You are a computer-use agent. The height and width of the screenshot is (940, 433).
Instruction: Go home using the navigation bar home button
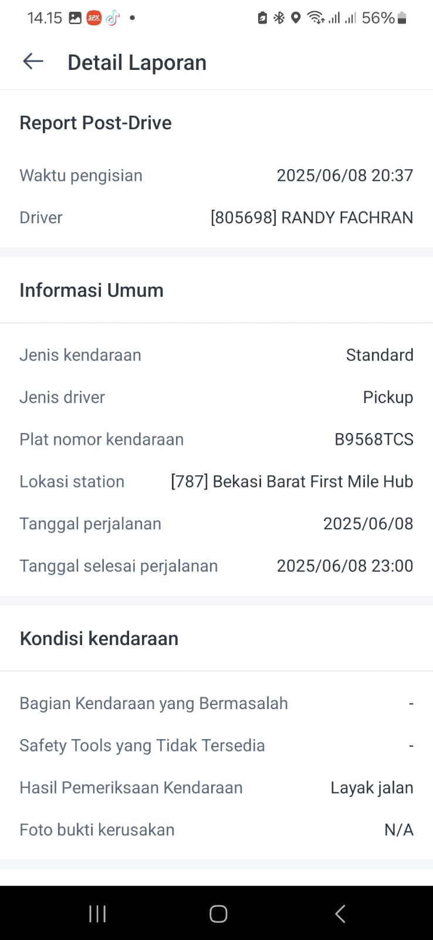tap(218, 914)
